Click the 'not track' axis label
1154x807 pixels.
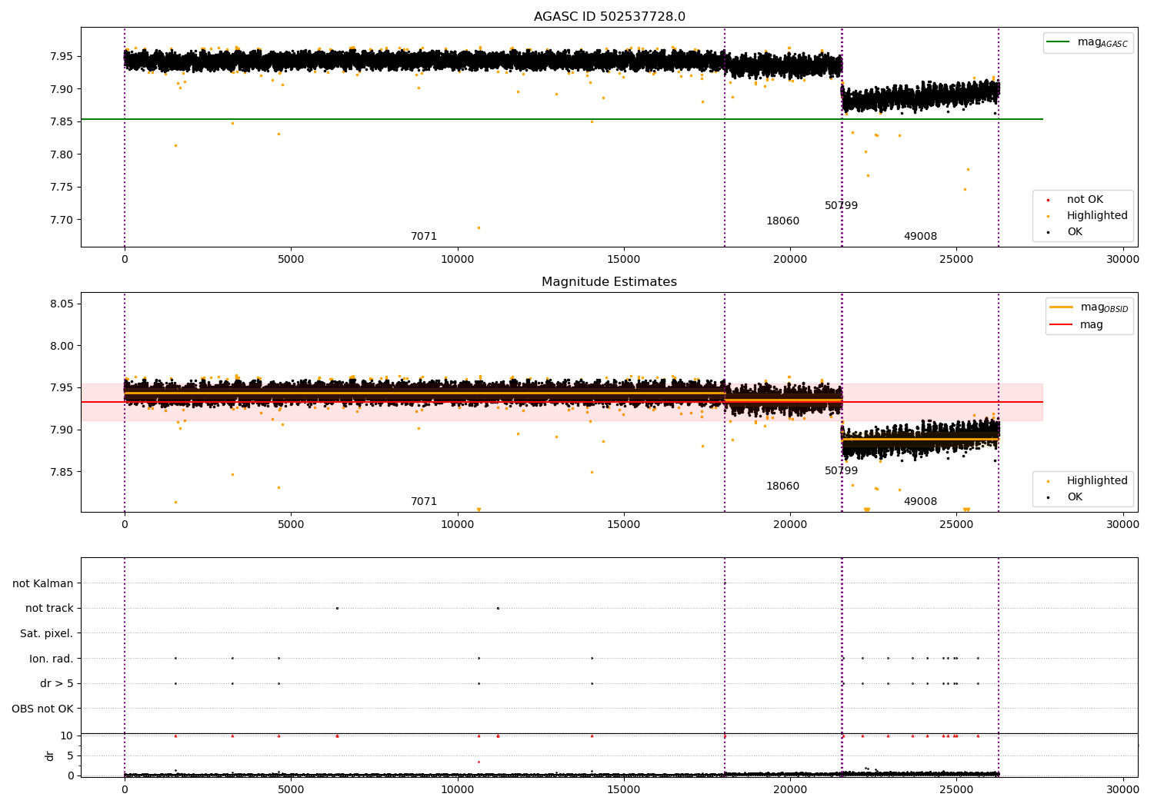pyautogui.click(x=49, y=609)
